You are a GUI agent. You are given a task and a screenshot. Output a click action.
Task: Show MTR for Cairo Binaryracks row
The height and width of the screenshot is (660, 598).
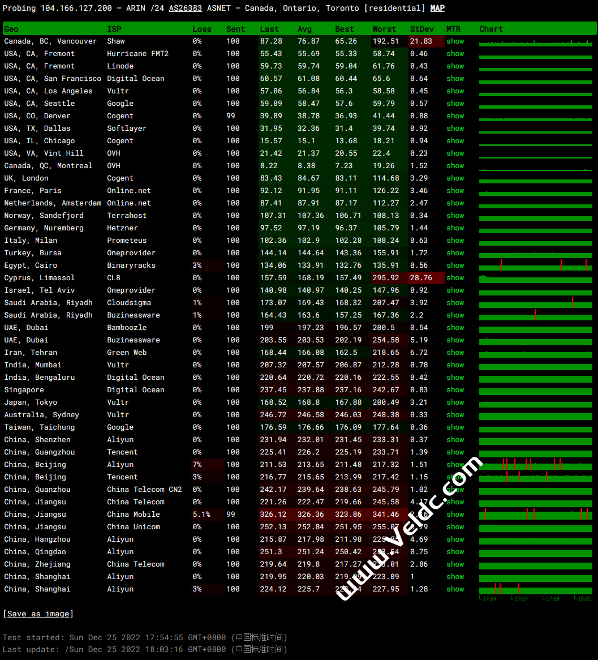[x=455, y=265]
